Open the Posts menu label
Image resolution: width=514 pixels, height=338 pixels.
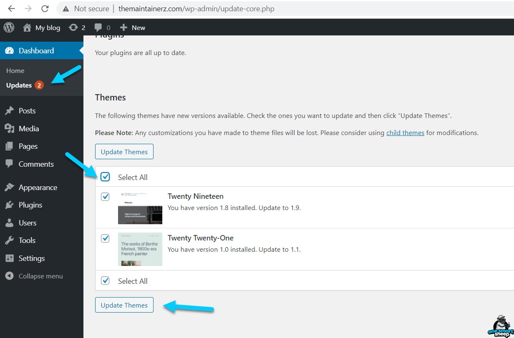27,111
